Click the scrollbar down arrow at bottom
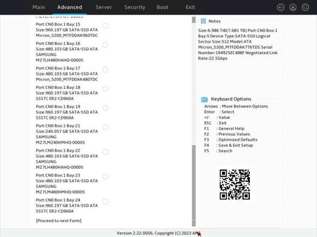 (x=194, y=223)
